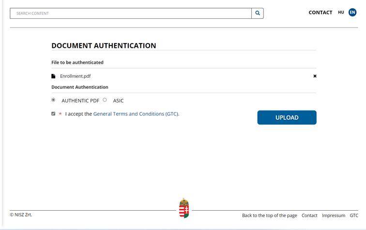The height and width of the screenshot is (230, 366).
Task: Open General Terms and Conditions (GTC) link
Action: pos(136,114)
